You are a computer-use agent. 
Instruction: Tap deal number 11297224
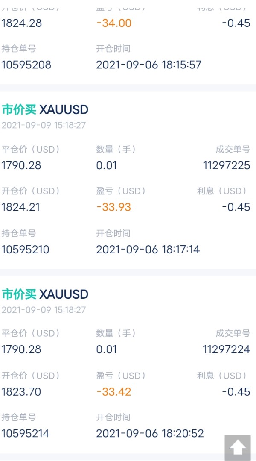pos(227,349)
